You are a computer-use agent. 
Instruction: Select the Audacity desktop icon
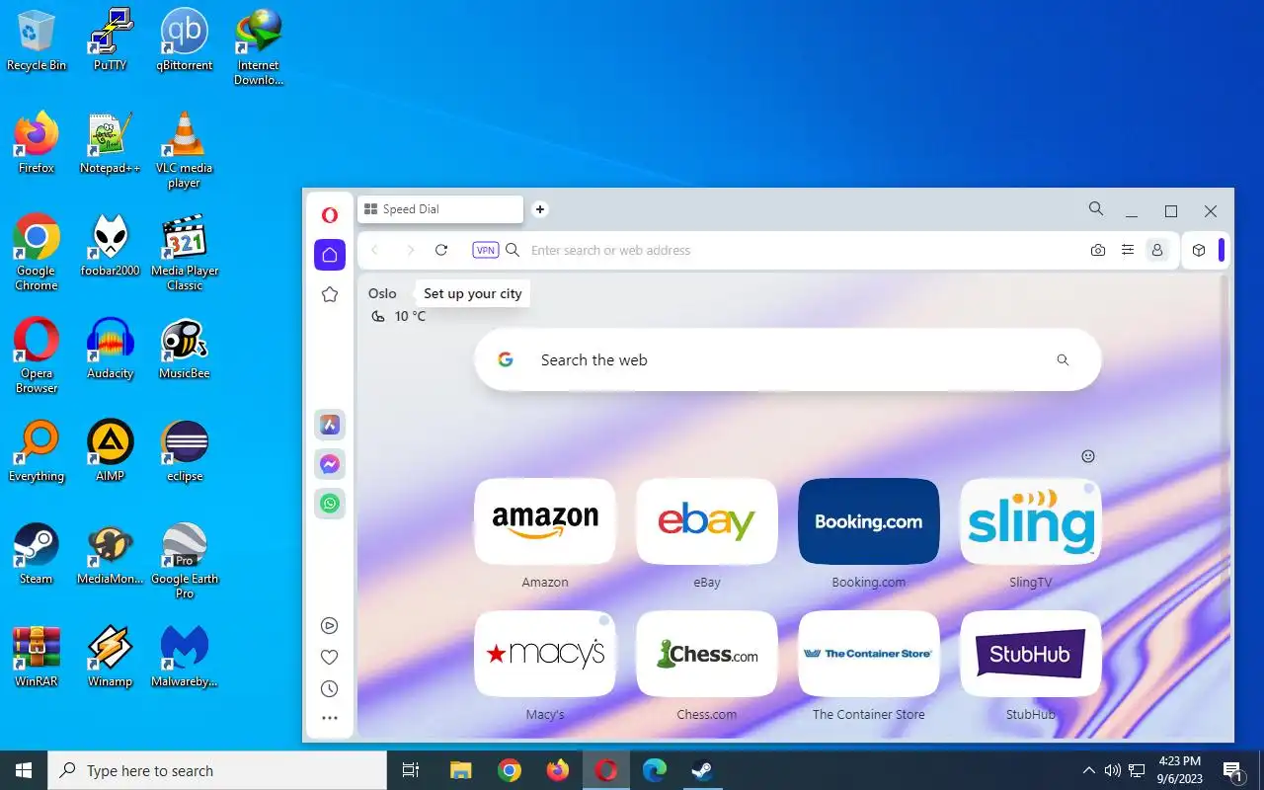pyautogui.click(x=111, y=350)
